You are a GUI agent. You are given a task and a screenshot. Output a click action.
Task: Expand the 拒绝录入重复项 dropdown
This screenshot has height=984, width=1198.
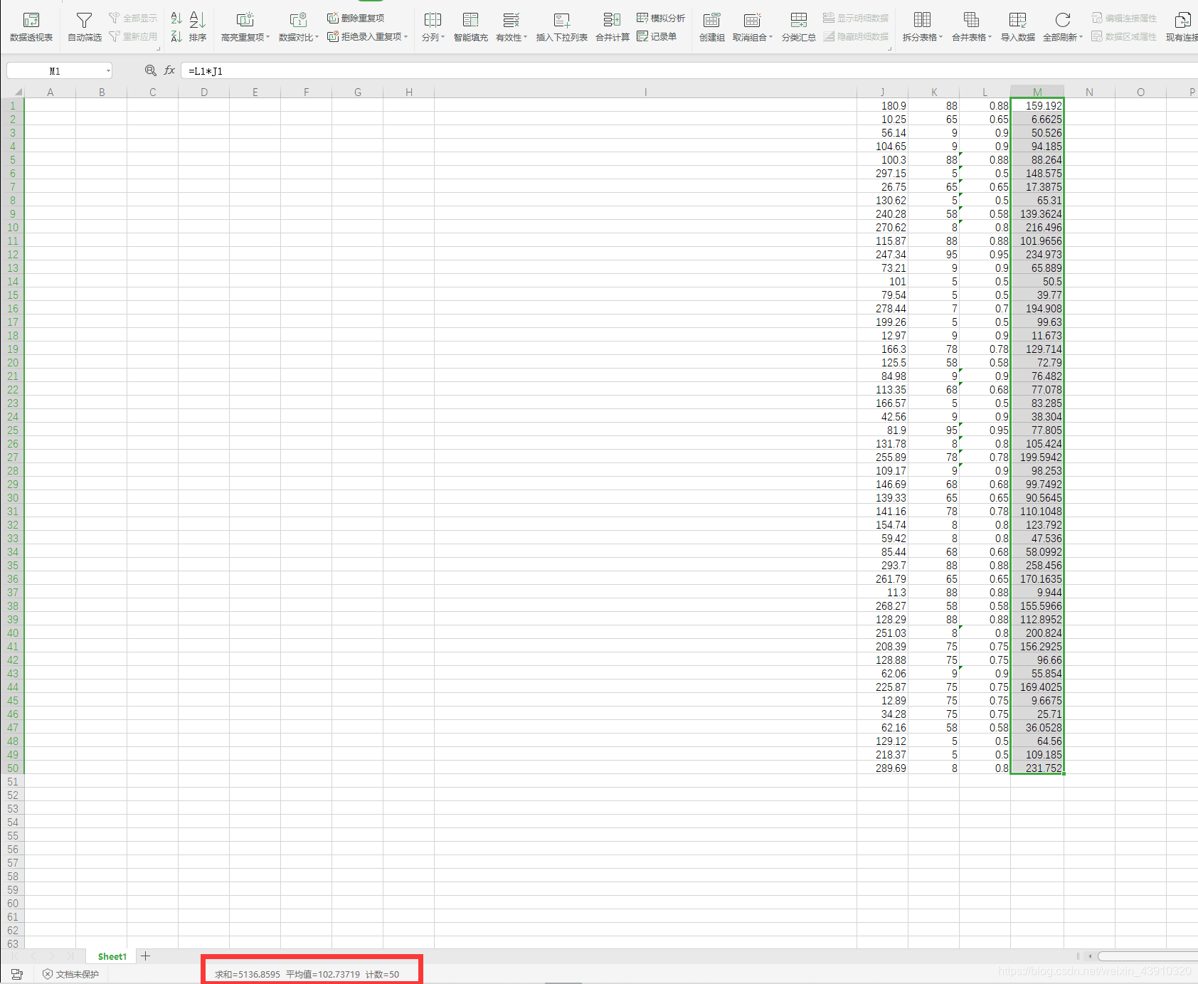(405, 36)
